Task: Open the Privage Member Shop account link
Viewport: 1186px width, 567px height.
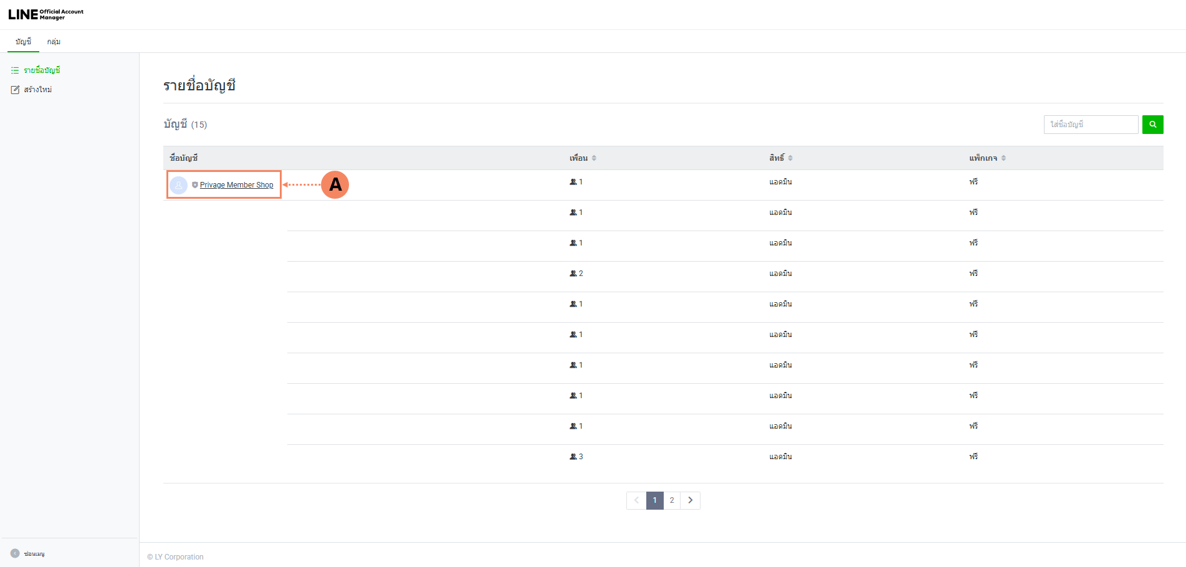Action: (236, 185)
